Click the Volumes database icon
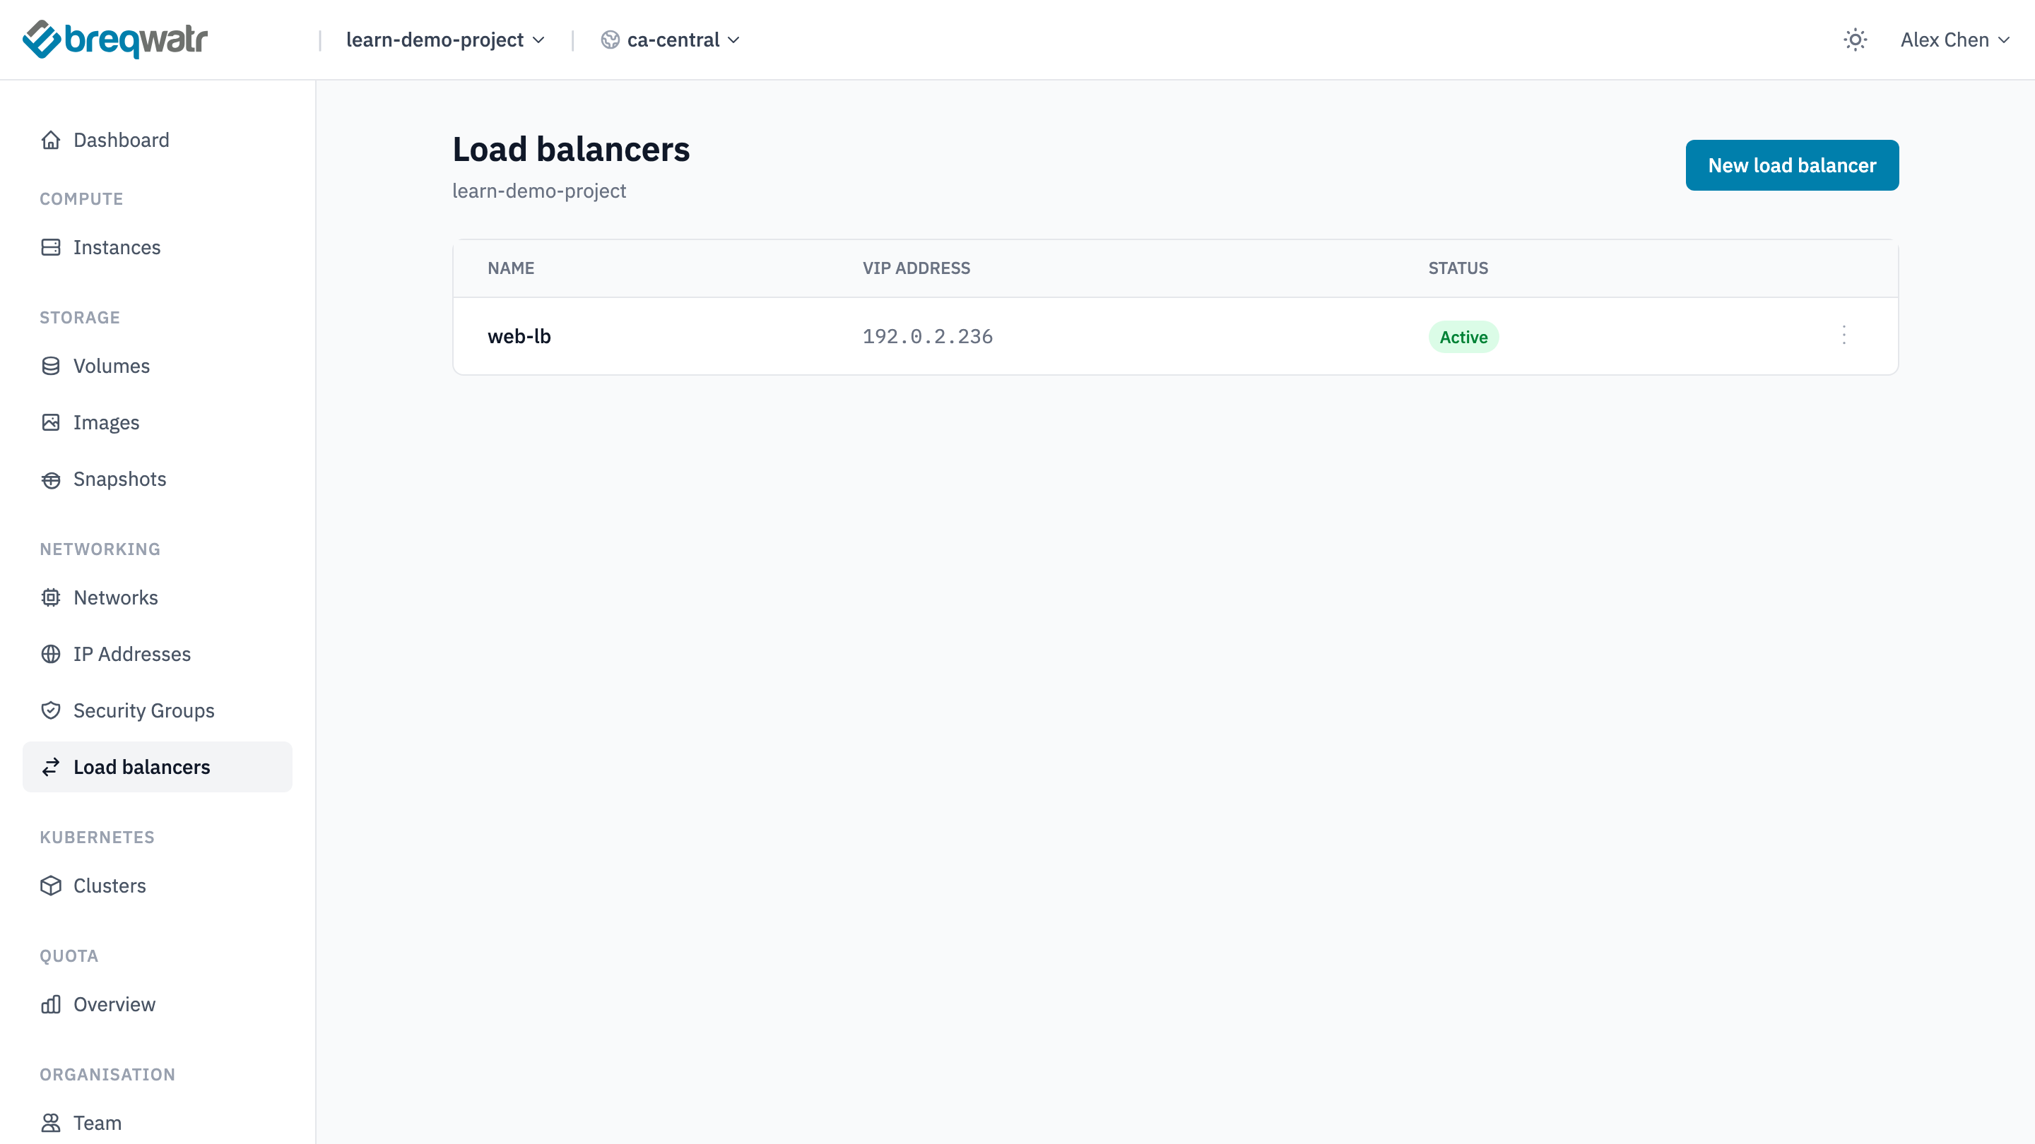The height and width of the screenshot is (1144, 2035). pyautogui.click(x=51, y=366)
